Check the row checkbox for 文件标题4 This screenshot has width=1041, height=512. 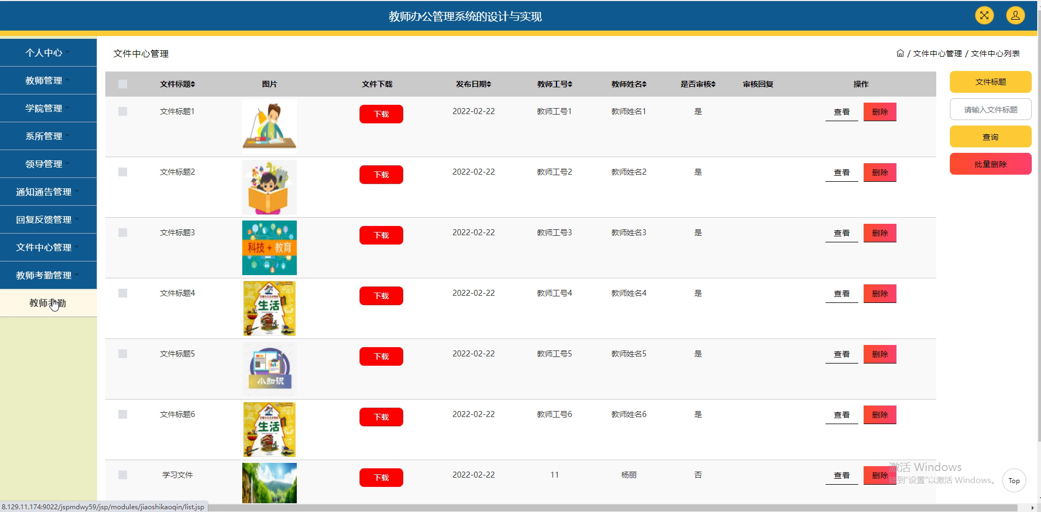tap(123, 293)
